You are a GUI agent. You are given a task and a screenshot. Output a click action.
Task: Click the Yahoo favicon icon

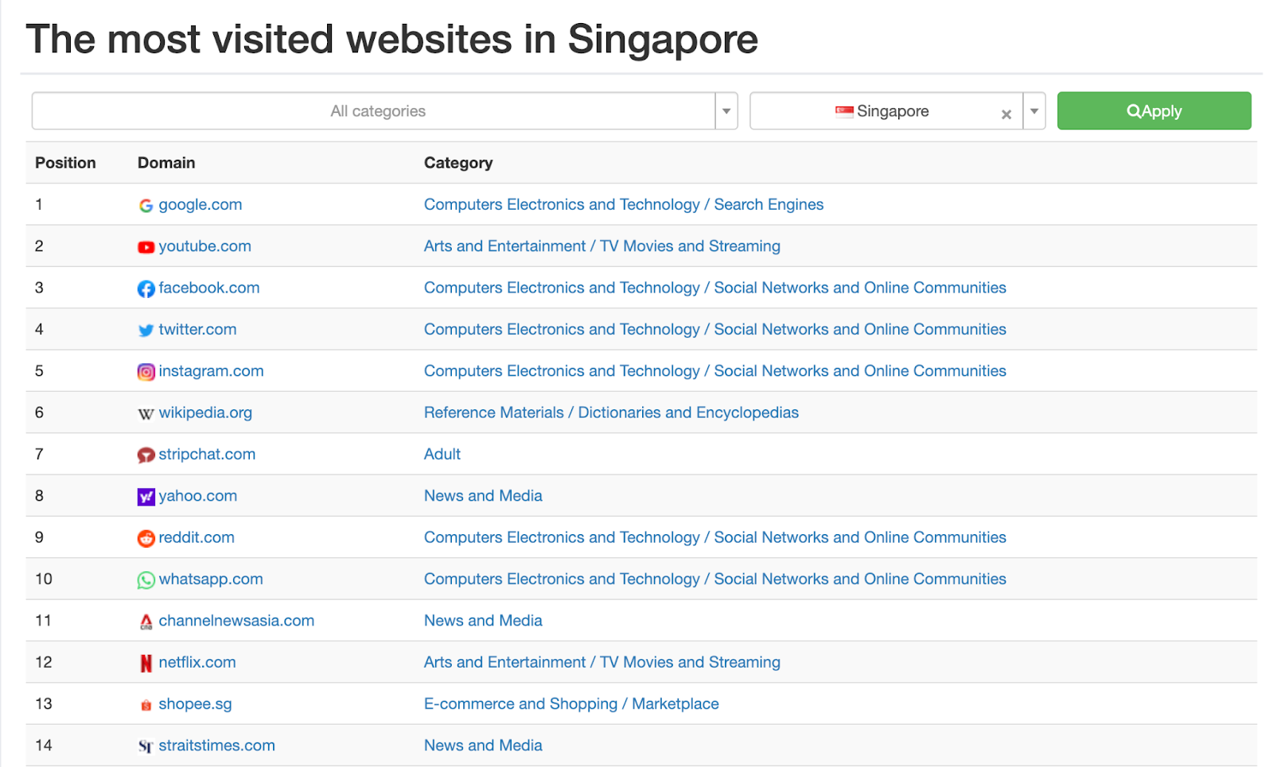[146, 497]
